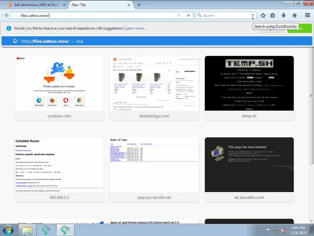314x236 pixels.
Task: Click the muted volume tray icon
Action: [x=283, y=230]
